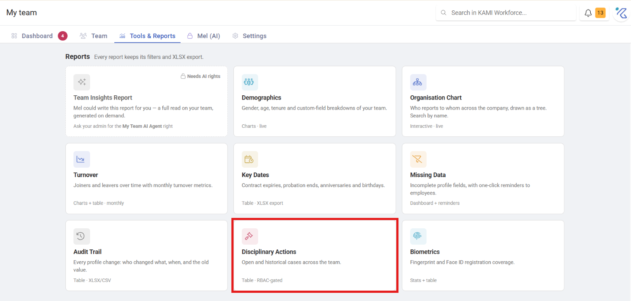Image resolution: width=631 pixels, height=301 pixels.
Task: Open the Organisation Chart report title
Action: pyautogui.click(x=436, y=98)
